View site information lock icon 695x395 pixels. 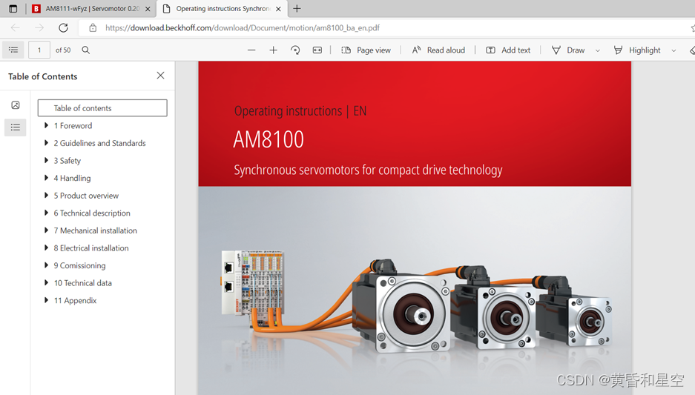[93, 28]
